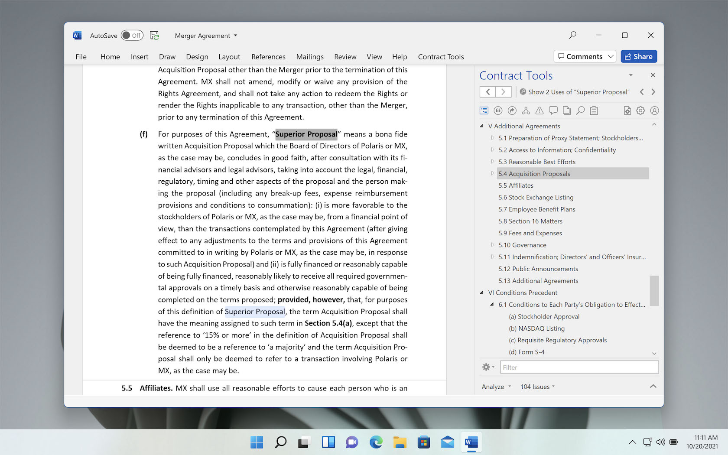The image size is (728, 455).
Task: Collapse 6.1 Conditions to Each Party's Obligation node
Action: 492,305
